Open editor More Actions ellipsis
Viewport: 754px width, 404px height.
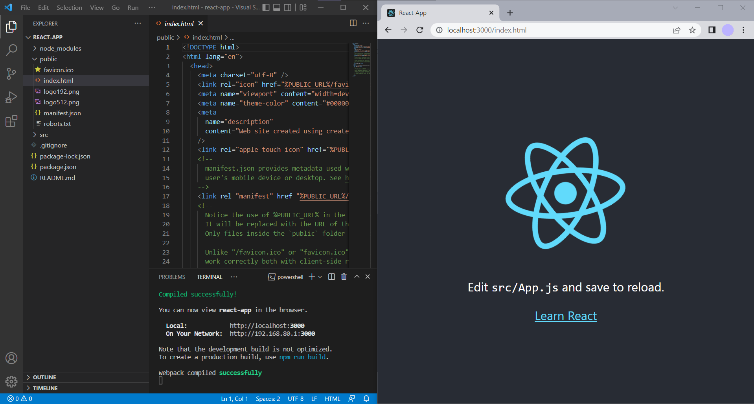pyautogui.click(x=366, y=23)
